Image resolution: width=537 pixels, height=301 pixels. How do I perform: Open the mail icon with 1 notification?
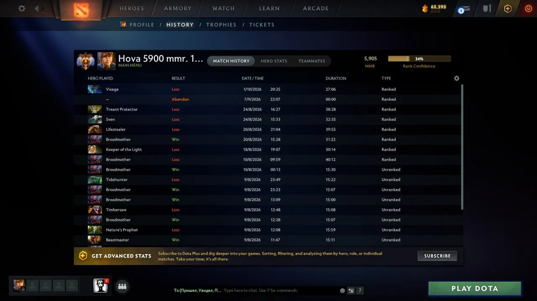coord(464,9)
